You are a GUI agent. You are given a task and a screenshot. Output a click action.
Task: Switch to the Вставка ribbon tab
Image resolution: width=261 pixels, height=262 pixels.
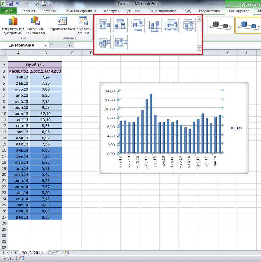point(50,11)
